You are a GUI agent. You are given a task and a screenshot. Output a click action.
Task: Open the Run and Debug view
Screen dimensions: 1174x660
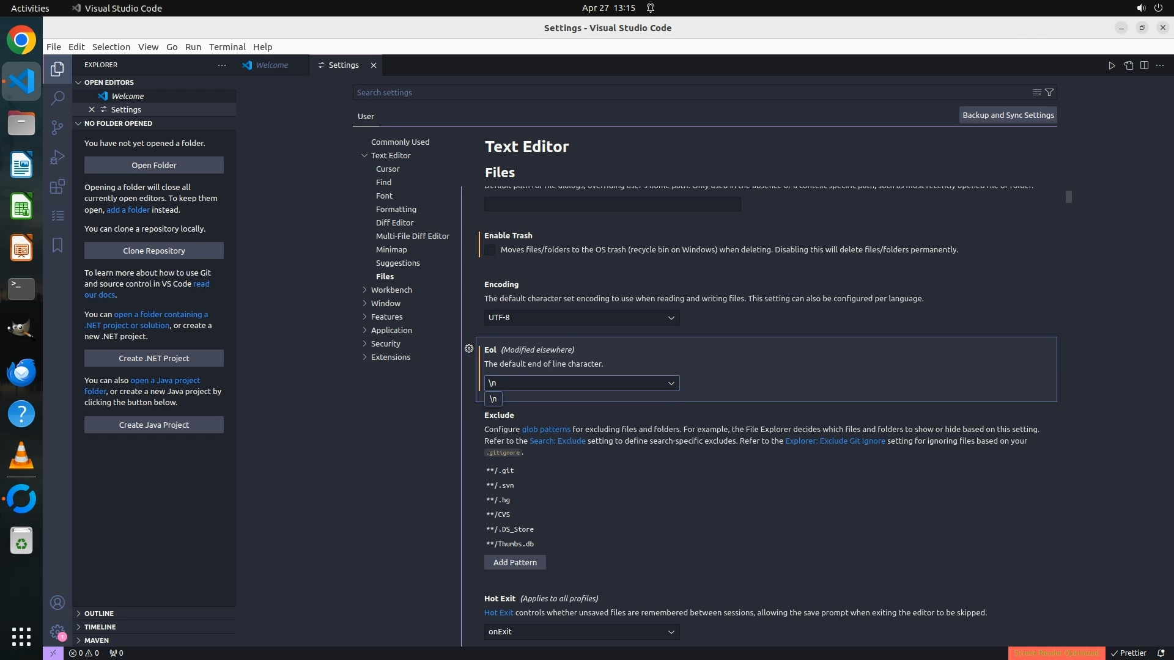click(x=57, y=157)
